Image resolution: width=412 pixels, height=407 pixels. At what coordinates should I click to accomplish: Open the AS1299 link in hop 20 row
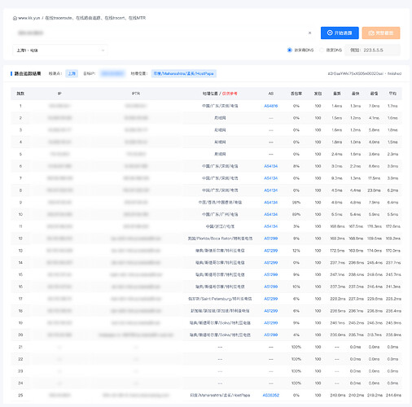[271, 335]
